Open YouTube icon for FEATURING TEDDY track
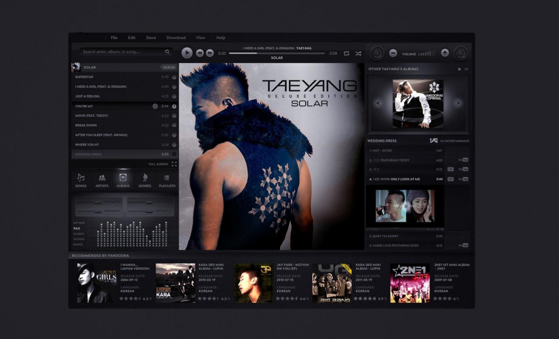 pyautogui.click(x=463, y=160)
